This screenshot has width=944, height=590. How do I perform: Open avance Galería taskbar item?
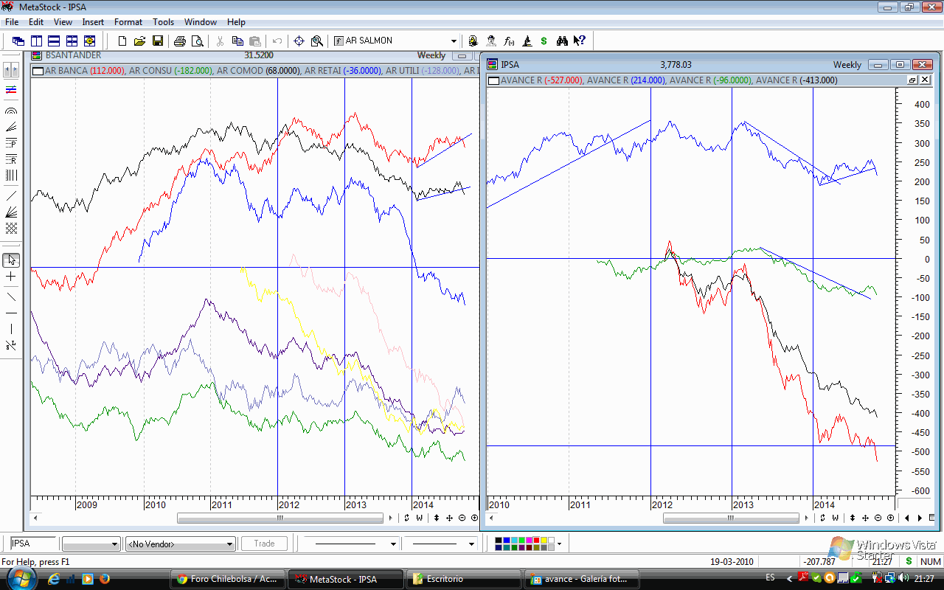[581, 579]
